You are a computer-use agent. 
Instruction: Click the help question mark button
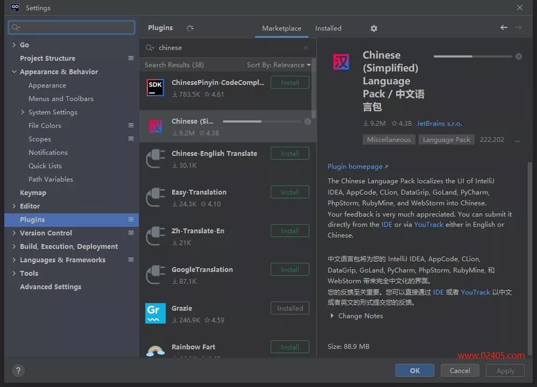tap(18, 370)
